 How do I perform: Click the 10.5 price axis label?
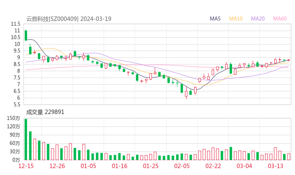16,37
